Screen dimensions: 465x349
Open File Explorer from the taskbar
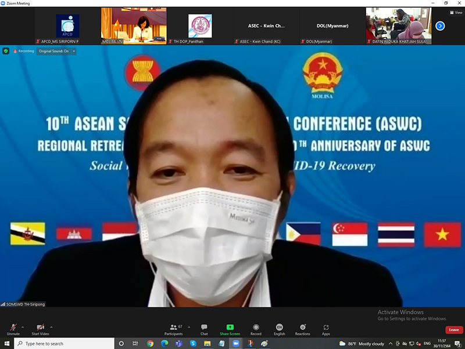[x=208, y=343]
